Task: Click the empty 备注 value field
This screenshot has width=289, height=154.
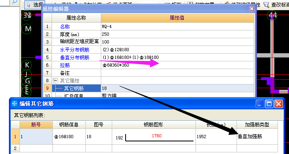Action: pos(177,73)
